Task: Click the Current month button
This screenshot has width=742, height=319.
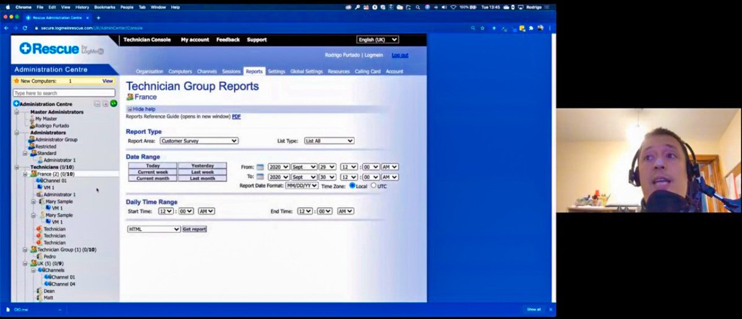Action: point(153,178)
